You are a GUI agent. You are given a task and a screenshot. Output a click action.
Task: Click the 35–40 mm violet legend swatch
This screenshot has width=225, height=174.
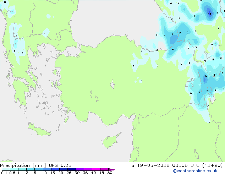pos(88,169)
